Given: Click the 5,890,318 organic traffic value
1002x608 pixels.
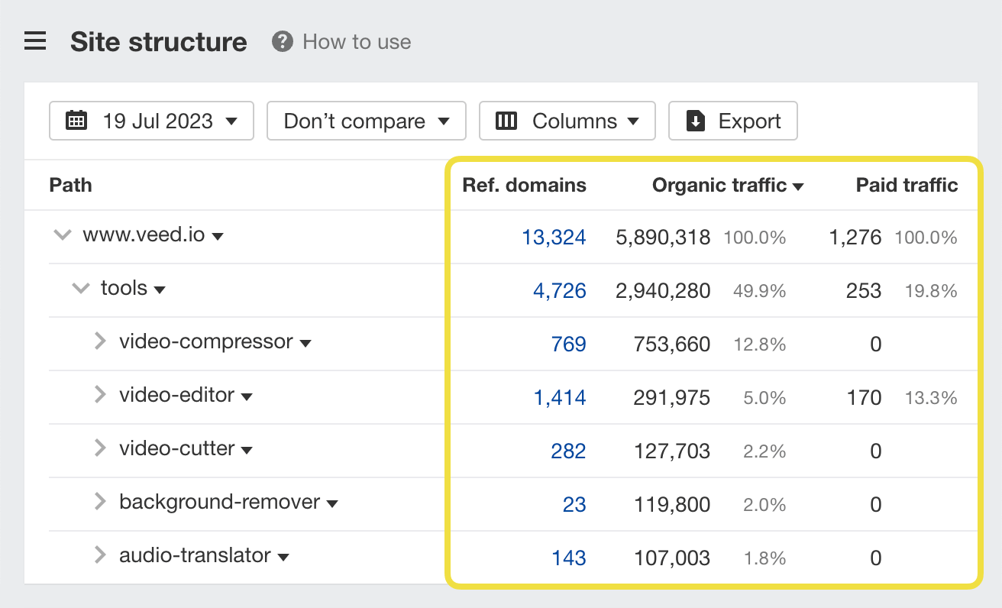Looking at the screenshot, I should (663, 238).
